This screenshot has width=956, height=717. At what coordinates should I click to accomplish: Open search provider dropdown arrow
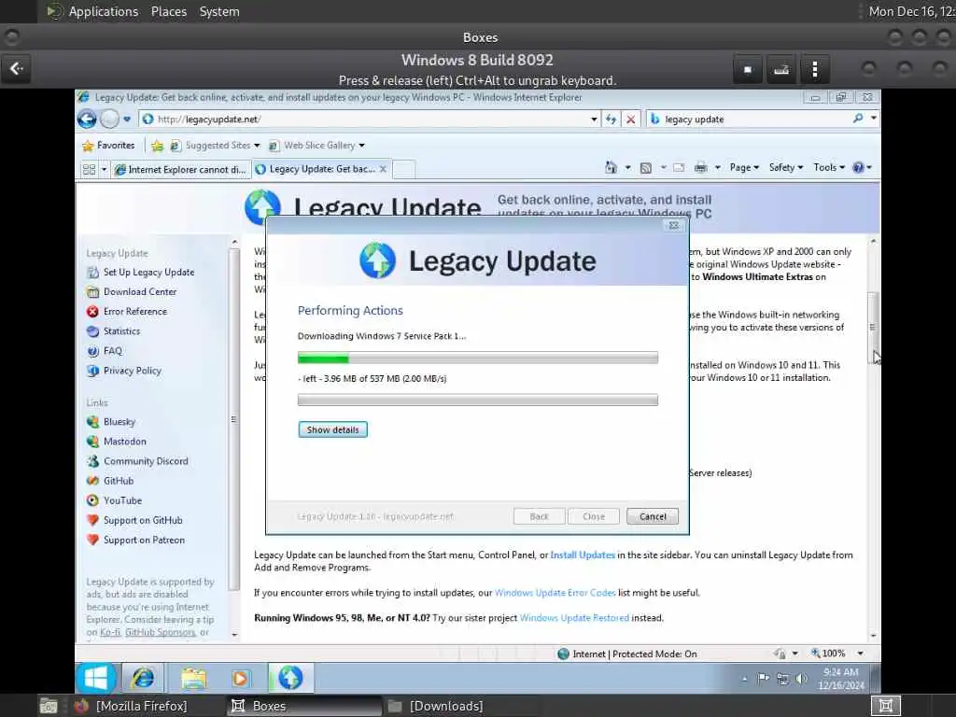click(874, 119)
